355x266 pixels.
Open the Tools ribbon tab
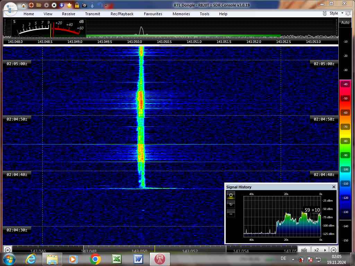(x=205, y=14)
